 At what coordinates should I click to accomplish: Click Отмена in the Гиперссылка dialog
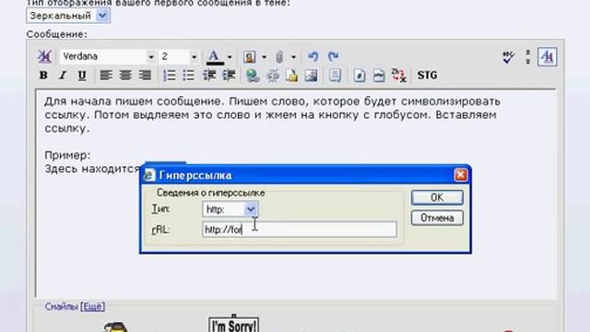point(437,218)
